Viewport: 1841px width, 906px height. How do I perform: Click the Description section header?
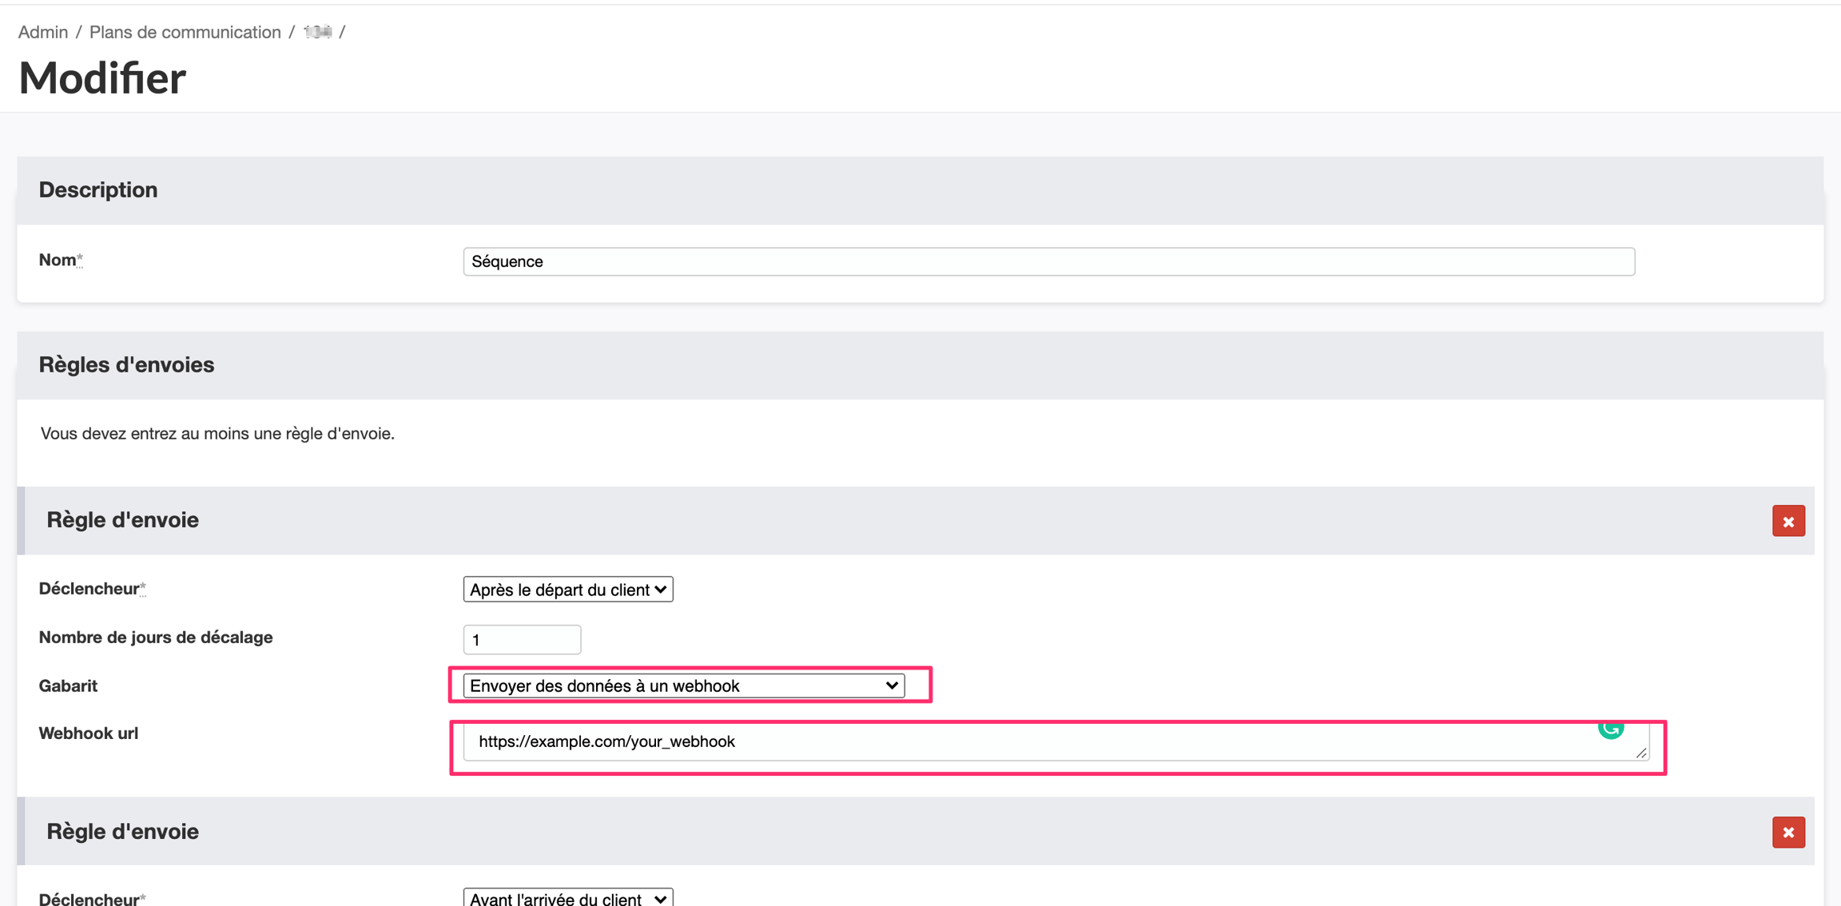(98, 190)
